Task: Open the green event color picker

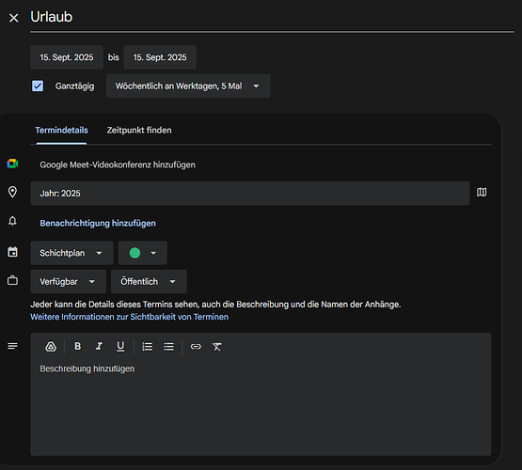Action: [142, 253]
